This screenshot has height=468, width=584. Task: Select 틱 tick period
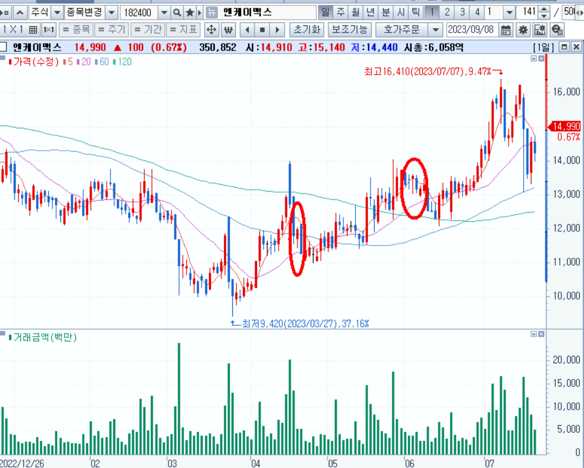[x=415, y=12]
